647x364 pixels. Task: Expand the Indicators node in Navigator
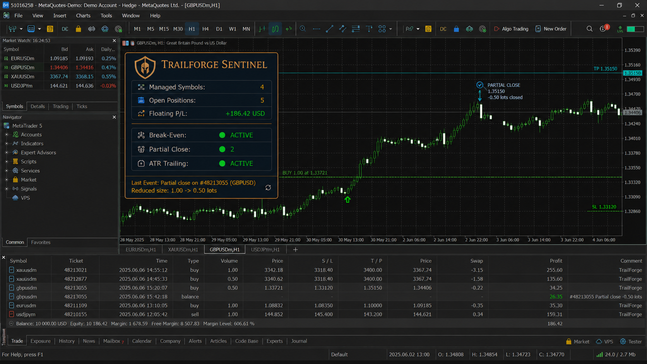tap(7, 144)
